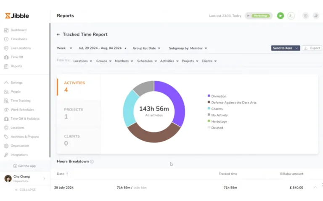Click the Timesheets clock icon

[6, 39]
